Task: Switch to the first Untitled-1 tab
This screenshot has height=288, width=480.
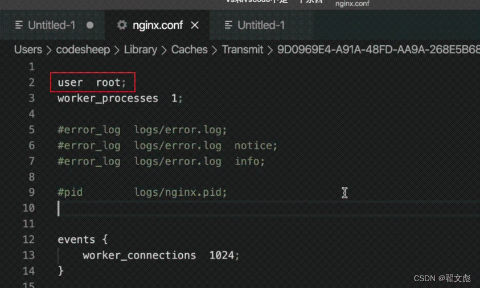Action: [51, 25]
